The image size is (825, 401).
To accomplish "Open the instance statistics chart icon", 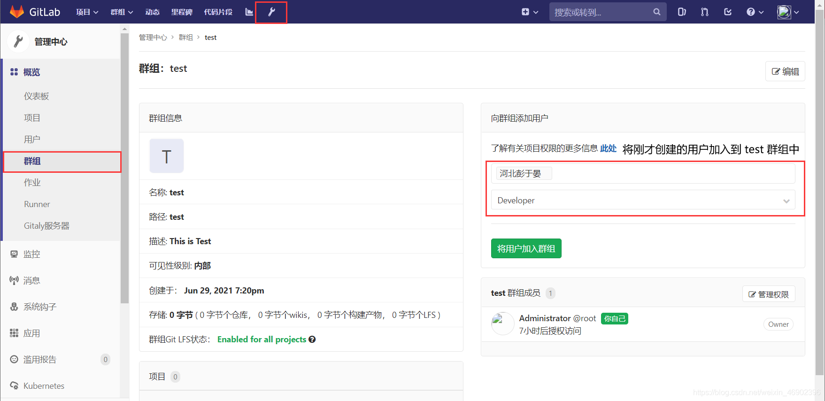I will [x=249, y=12].
